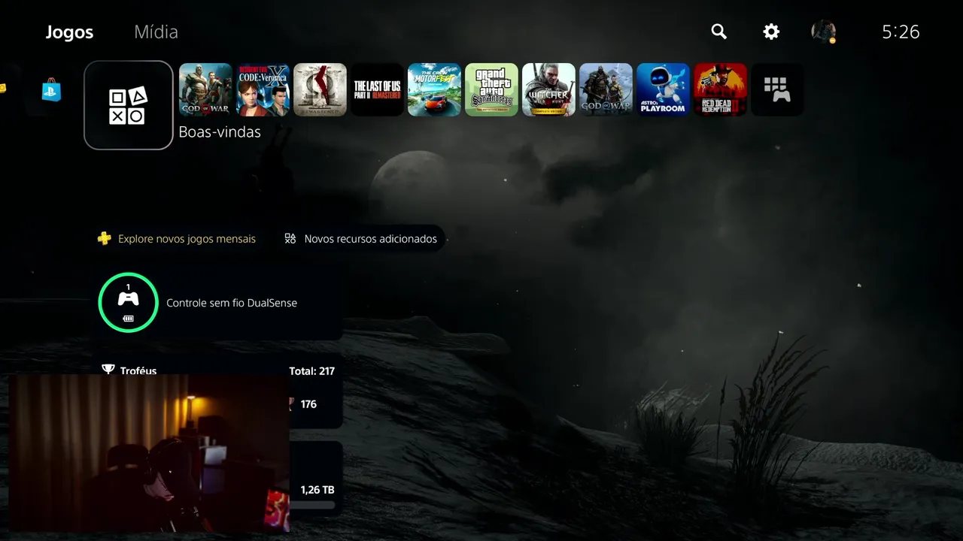Screen dimensions: 963x541
Task: Click the trophy cup icon
Action: point(108,370)
